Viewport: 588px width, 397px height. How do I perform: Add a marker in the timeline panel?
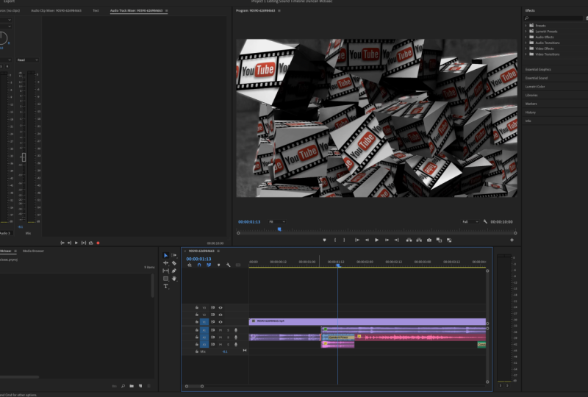click(x=218, y=265)
